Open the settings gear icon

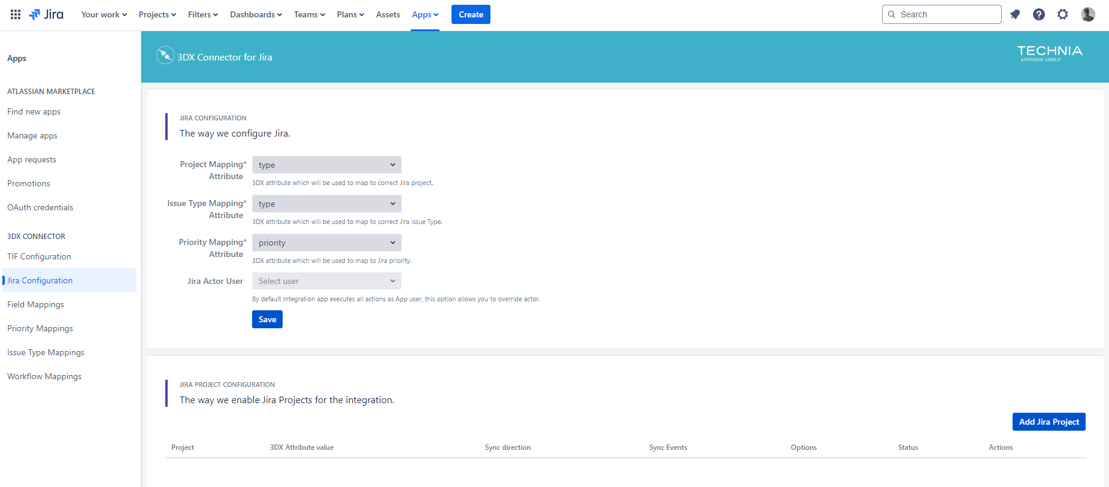(1063, 14)
